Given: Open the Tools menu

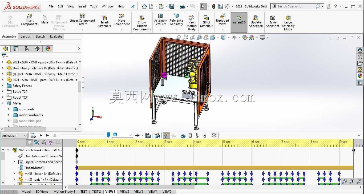Looking at the screenshot, I should [x=94, y=6].
